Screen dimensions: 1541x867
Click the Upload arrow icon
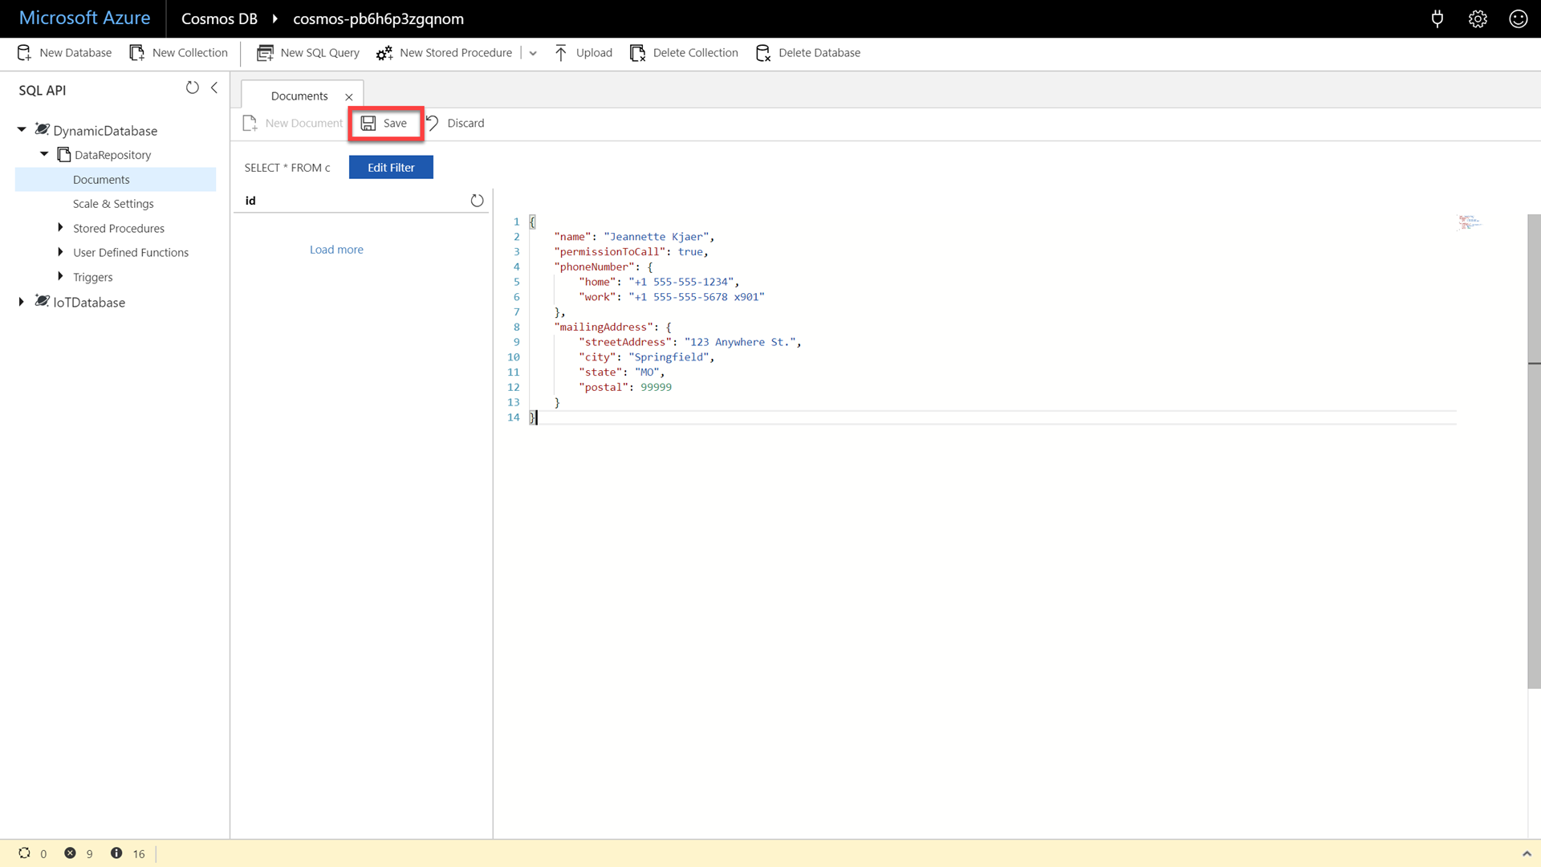click(x=561, y=53)
